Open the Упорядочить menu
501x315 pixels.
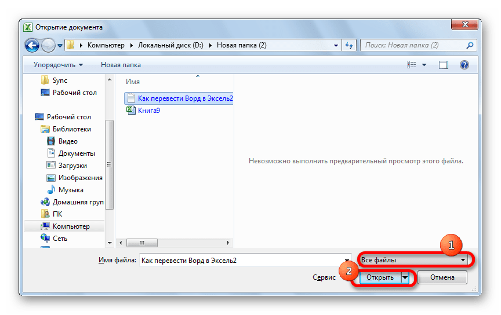click(58, 65)
